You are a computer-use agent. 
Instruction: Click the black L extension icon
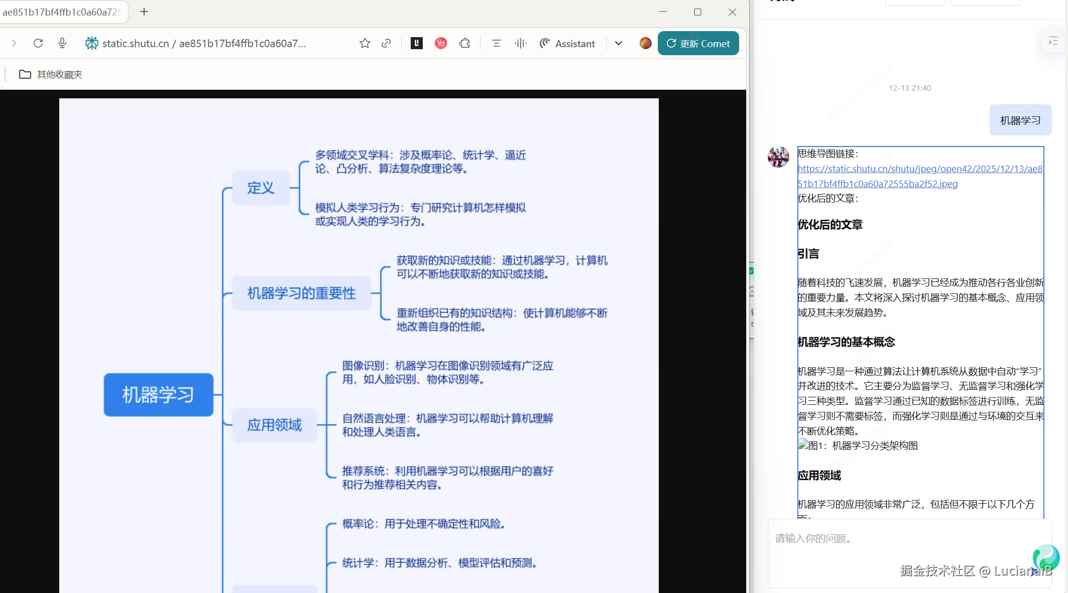click(416, 43)
